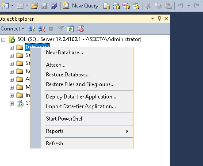Click the Connect Object Explorer icon

point(31,29)
